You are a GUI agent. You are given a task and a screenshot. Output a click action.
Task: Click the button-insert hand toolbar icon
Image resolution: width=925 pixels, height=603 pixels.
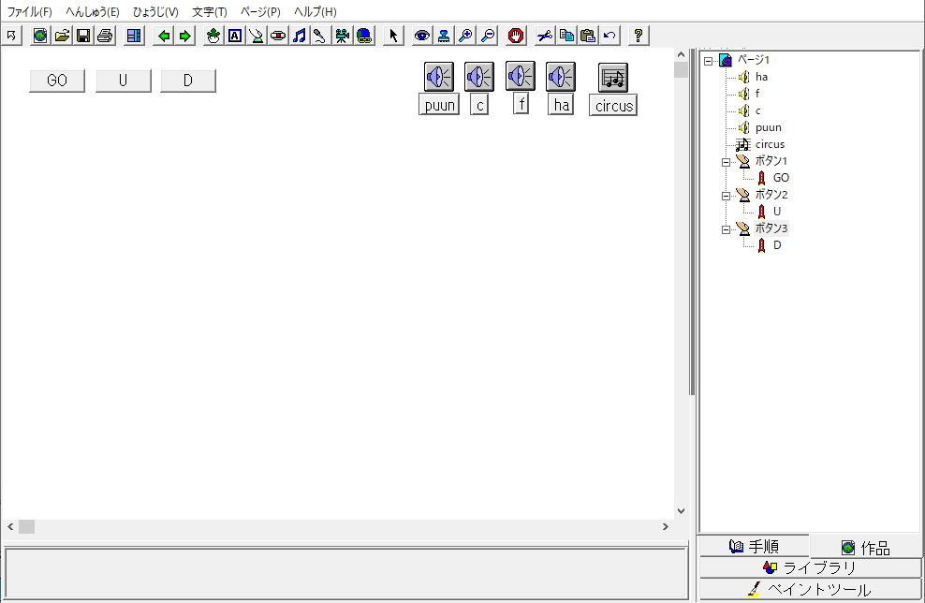pos(257,36)
